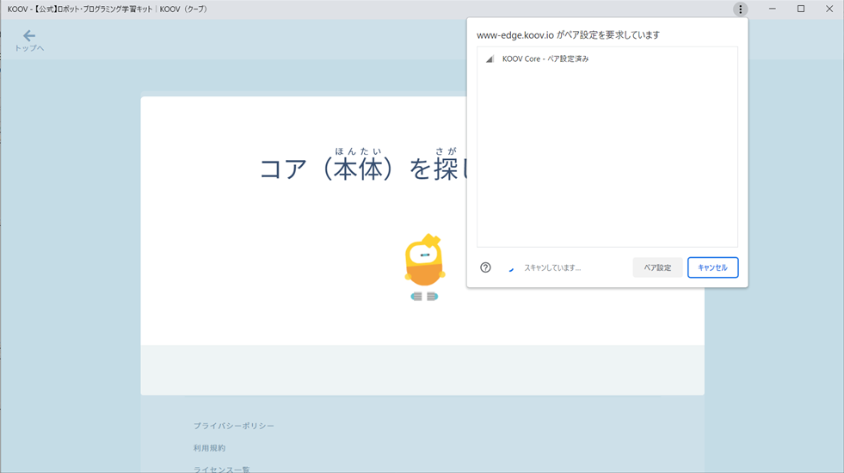
Task: Select KOOV Core - ペア設定済み device entry
Action: click(x=545, y=59)
